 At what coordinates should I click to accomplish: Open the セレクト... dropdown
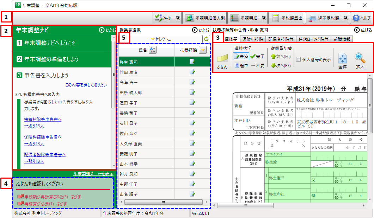coord(160,39)
